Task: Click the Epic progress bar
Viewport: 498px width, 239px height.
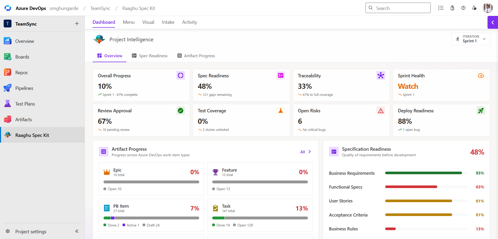Action: pos(151,182)
